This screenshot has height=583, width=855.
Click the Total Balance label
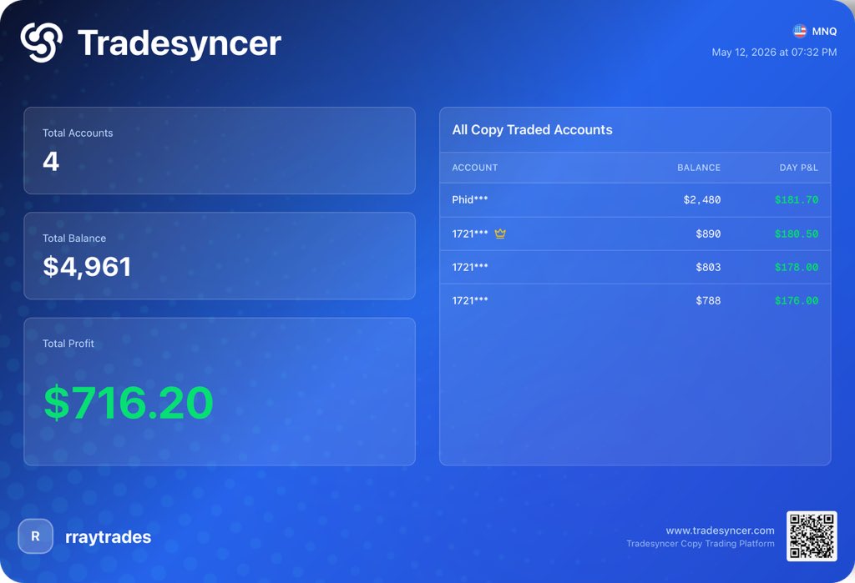click(x=74, y=238)
